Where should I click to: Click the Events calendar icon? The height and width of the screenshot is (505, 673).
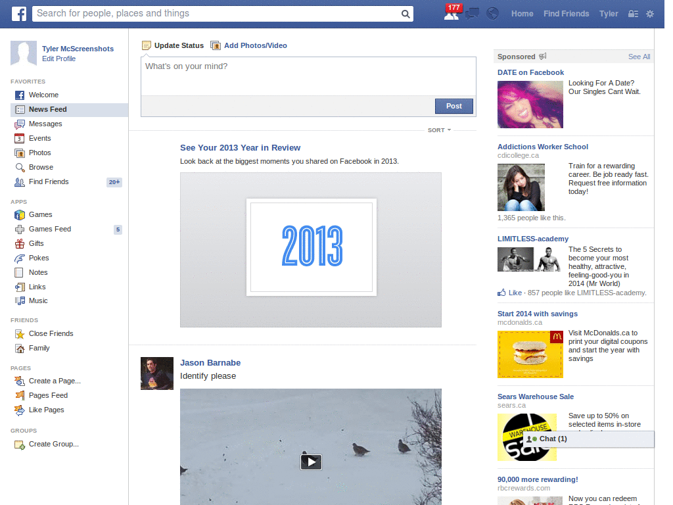click(x=19, y=138)
